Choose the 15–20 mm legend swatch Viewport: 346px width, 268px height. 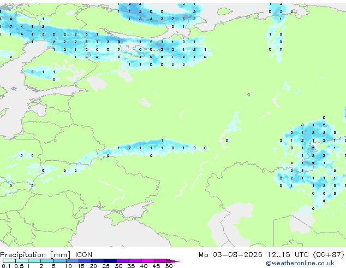click(x=85, y=261)
